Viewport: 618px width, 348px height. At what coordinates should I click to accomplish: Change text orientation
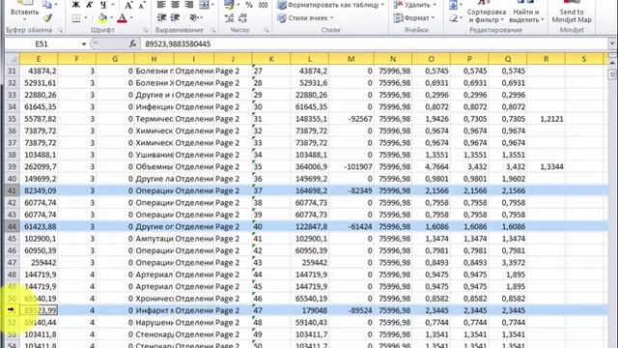[193, 17]
